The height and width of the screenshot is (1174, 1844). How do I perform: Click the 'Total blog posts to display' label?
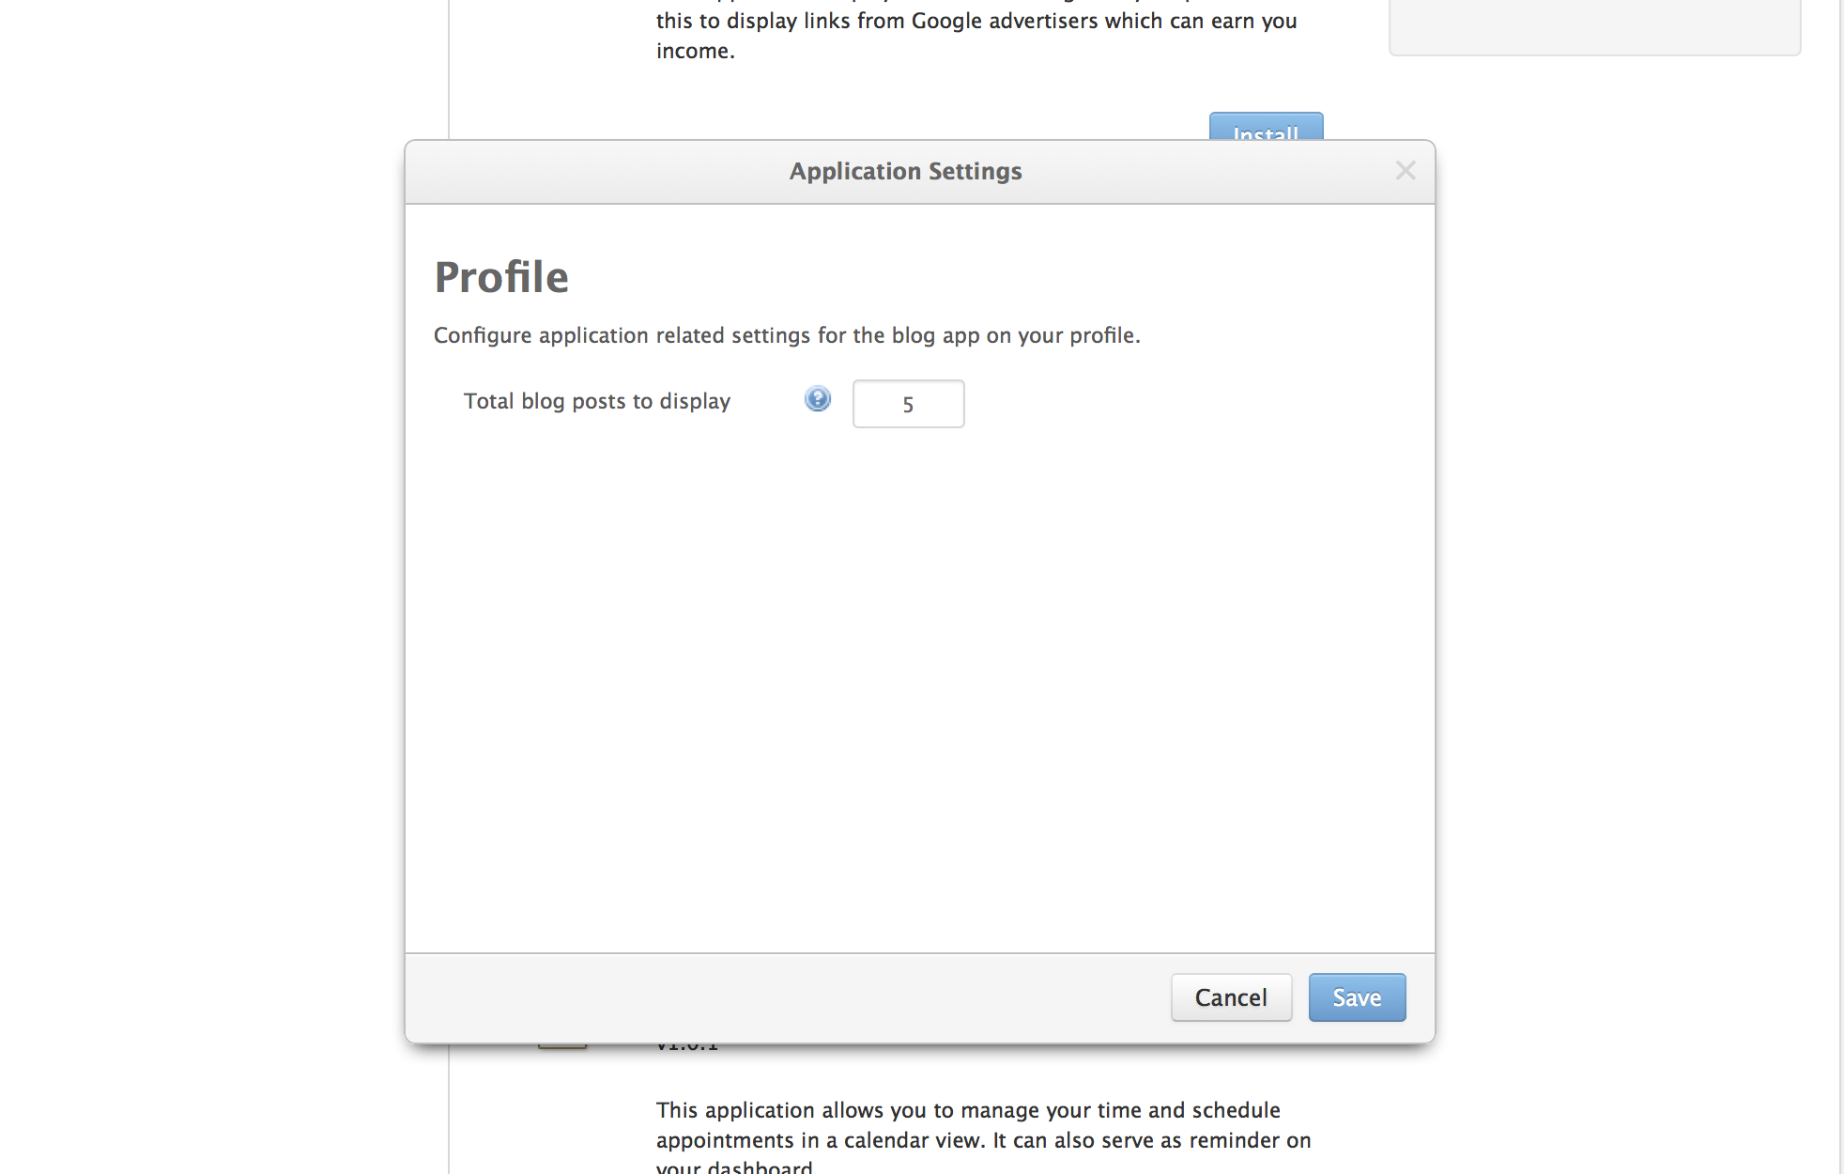coord(597,401)
